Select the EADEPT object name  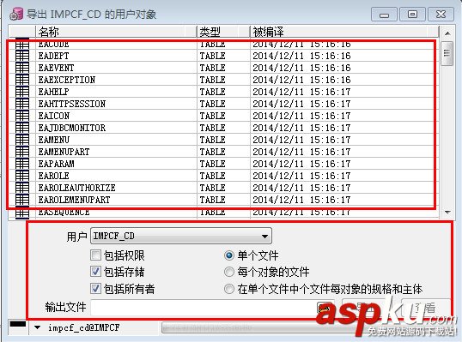[x=53, y=56]
